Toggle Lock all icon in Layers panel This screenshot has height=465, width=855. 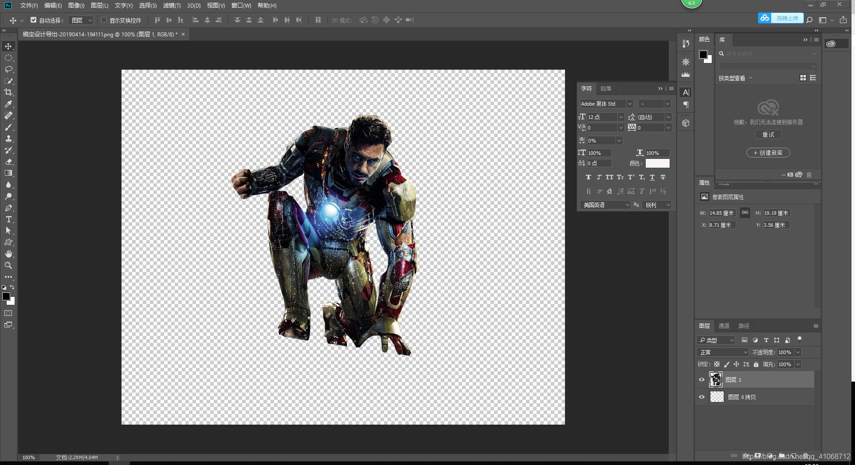(756, 364)
